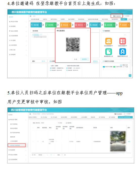138x169 pixels.
Task: Click the red 已执行项目 icon
Action: (123, 41)
